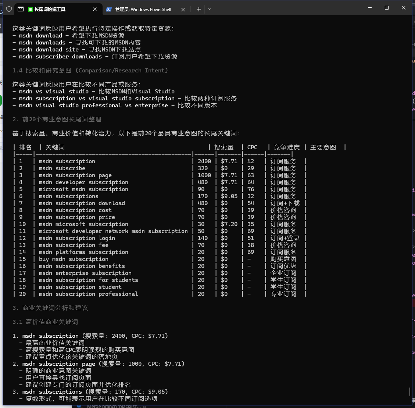Click the '用户直接寻找订阅页面' bullet line
The image size is (415, 408).
pyautogui.click(x=55, y=378)
